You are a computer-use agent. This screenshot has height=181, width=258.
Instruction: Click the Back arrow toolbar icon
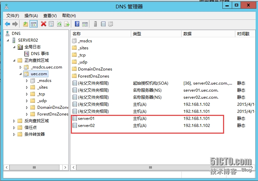click(x=7, y=24)
